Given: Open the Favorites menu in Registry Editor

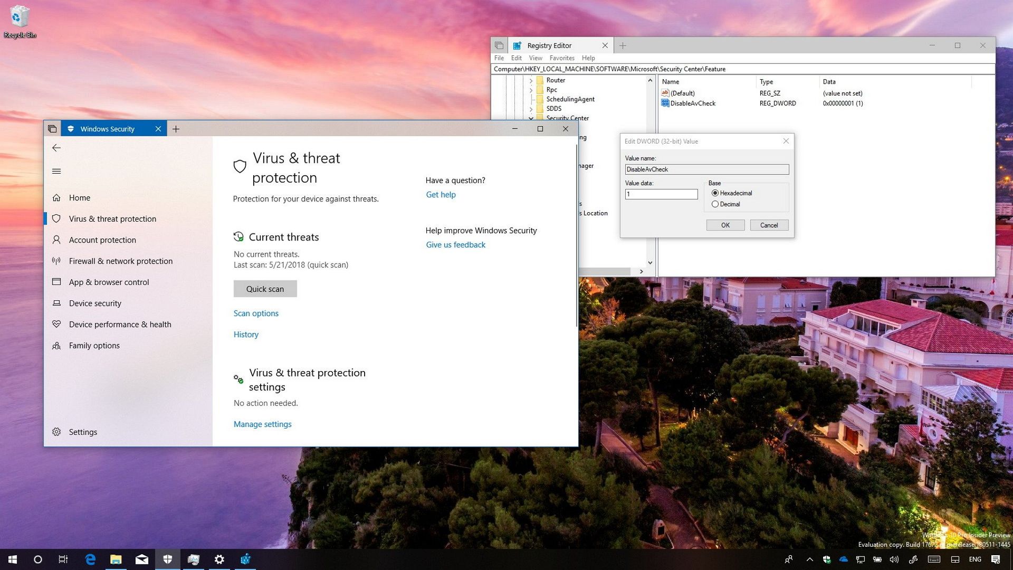Looking at the screenshot, I should pyautogui.click(x=562, y=58).
